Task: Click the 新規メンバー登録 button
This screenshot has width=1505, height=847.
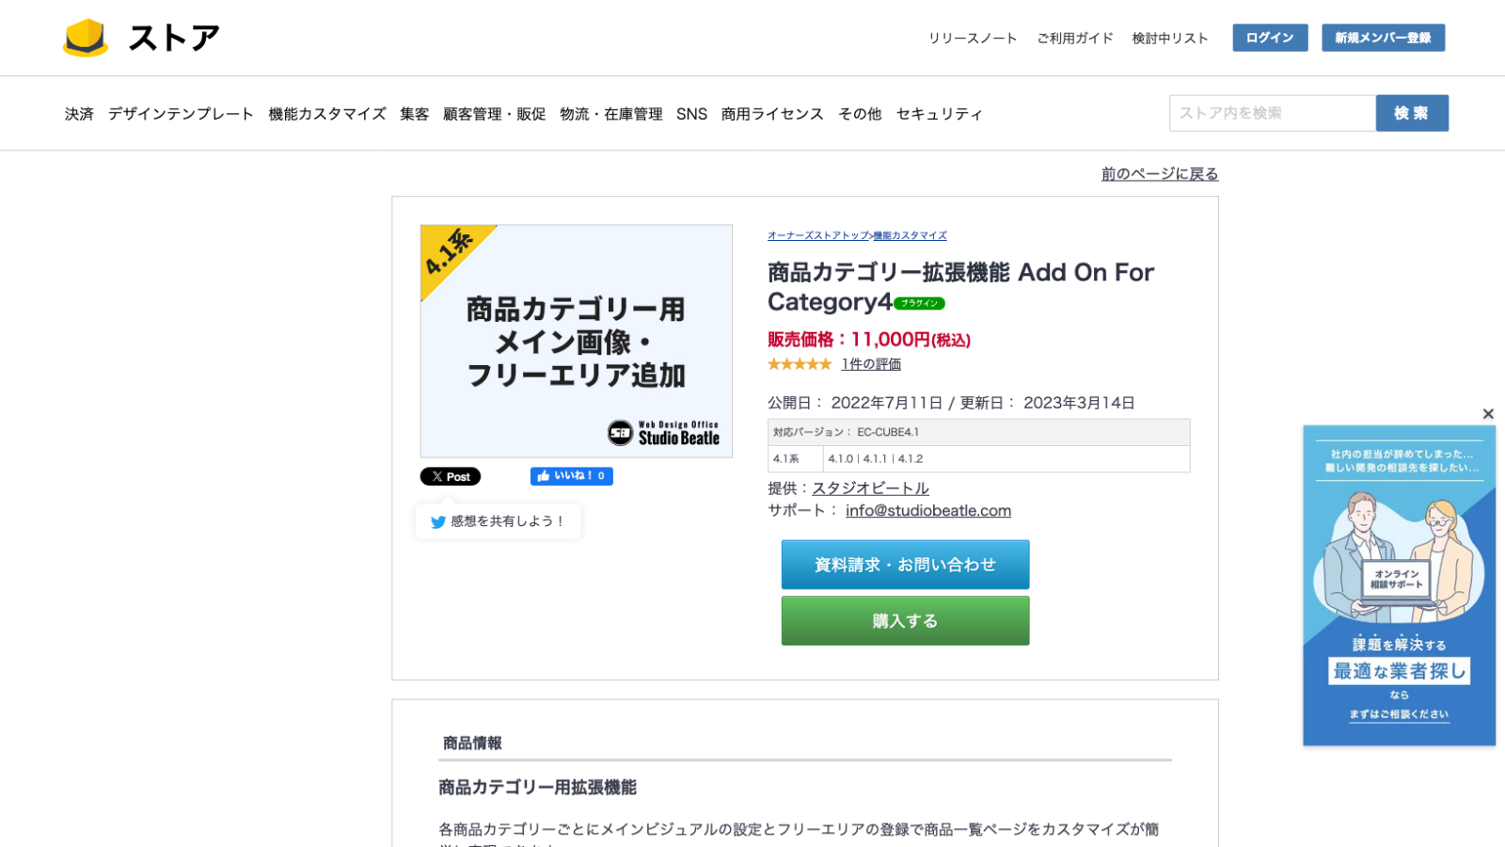Action: pos(1383,38)
